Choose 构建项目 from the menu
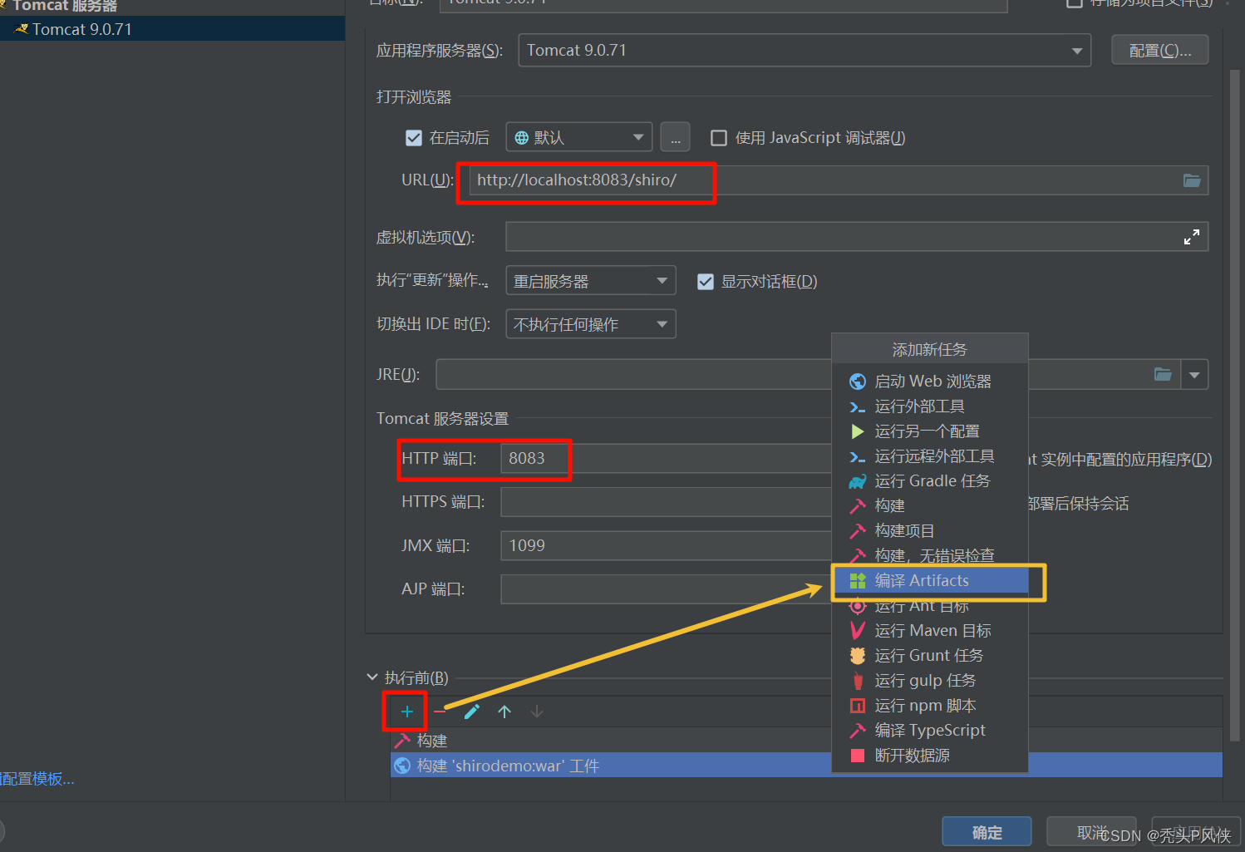This screenshot has width=1245, height=852. pyautogui.click(x=929, y=530)
